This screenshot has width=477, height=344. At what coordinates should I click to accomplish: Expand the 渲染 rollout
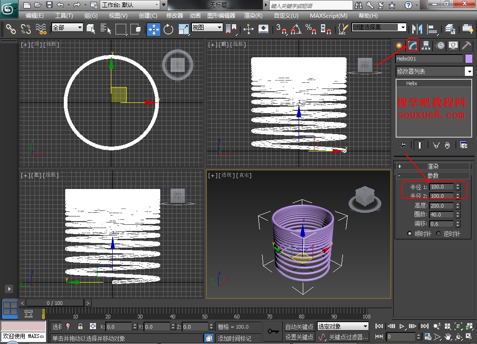coord(433,166)
